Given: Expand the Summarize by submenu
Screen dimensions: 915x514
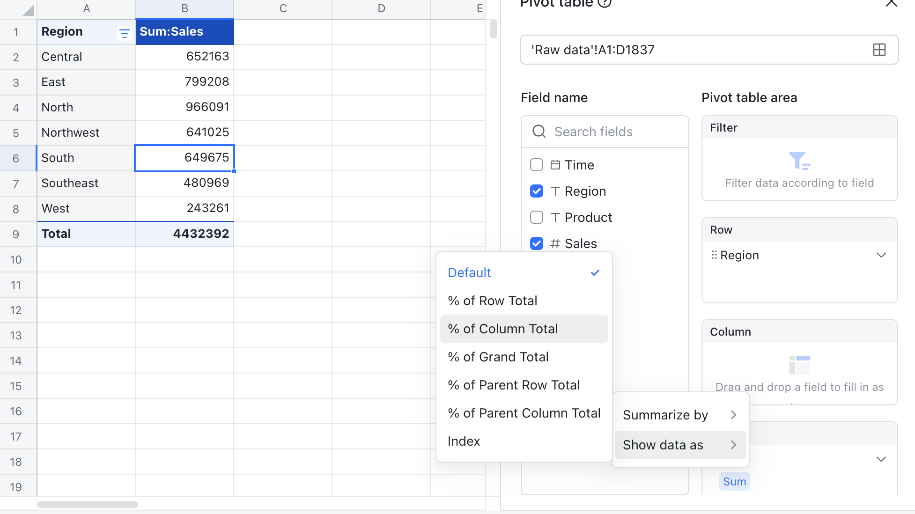Looking at the screenshot, I should pyautogui.click(x=678, y=415).
